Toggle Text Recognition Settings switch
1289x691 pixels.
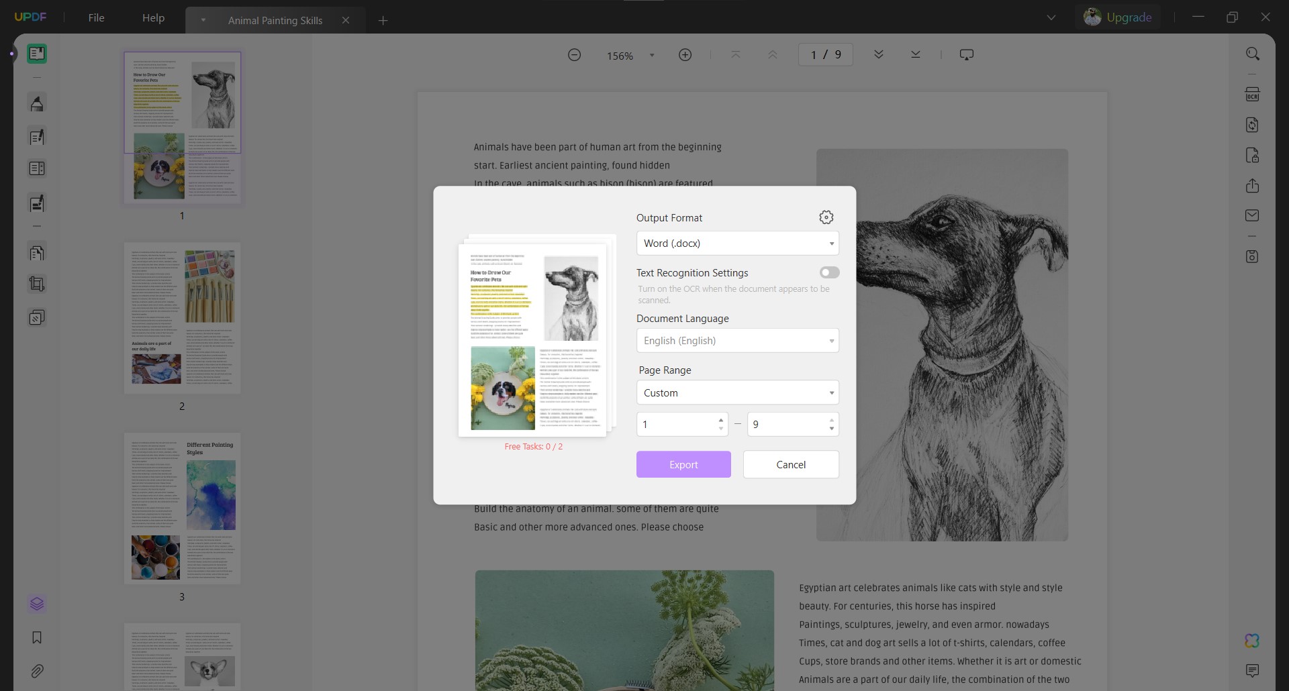point(829,272)
